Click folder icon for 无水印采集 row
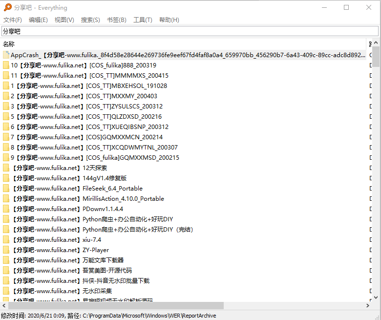The image size is (381, 320). coord(6,291)
